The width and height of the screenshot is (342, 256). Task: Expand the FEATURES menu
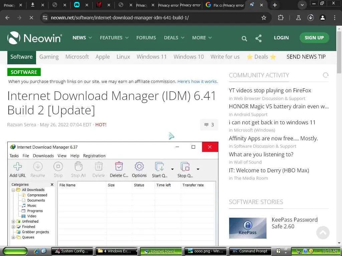pos(114,38)
